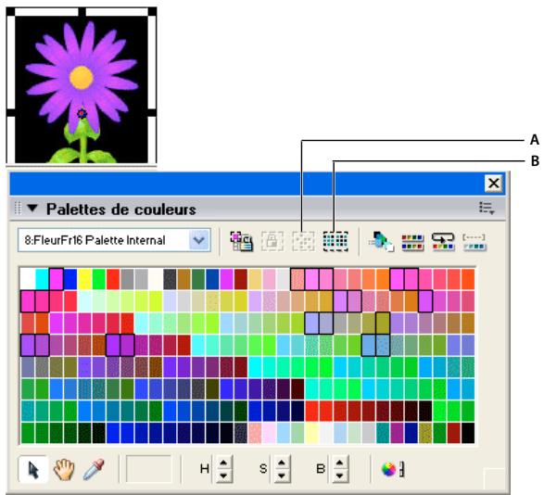The height and width of the screenshot is (495, 544).
Task: Pick the outlined magenta swatch third in first row
Action: pos(57,279)
